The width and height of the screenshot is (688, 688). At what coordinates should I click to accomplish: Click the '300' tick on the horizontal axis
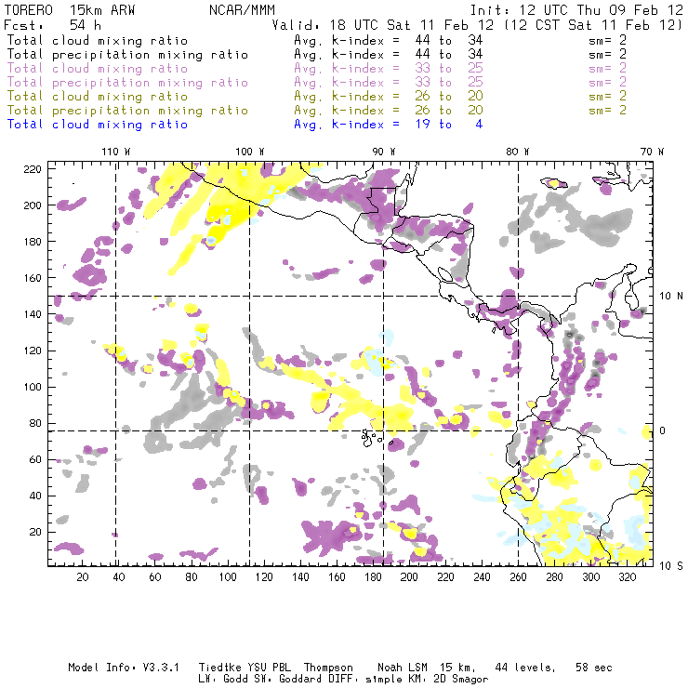click(x=591, y=577)
